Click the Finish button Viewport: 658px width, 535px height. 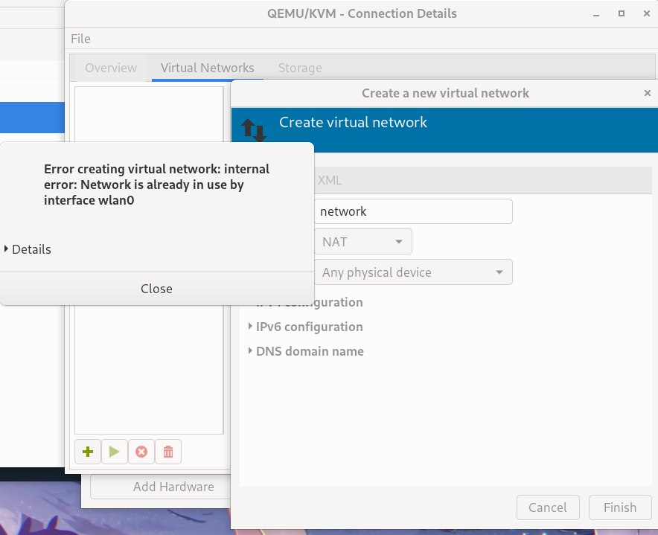[620, 507]
